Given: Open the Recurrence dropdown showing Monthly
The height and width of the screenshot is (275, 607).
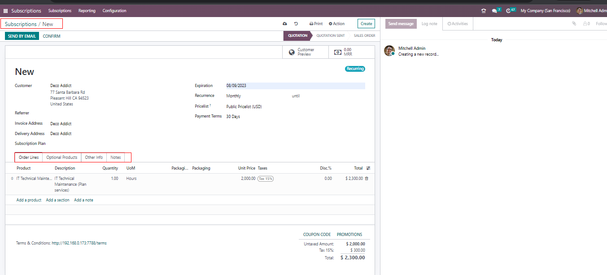Looking at the screenshot, I should tap(256, 96).
